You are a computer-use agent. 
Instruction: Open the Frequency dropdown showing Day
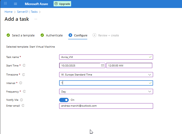point(106,91)
